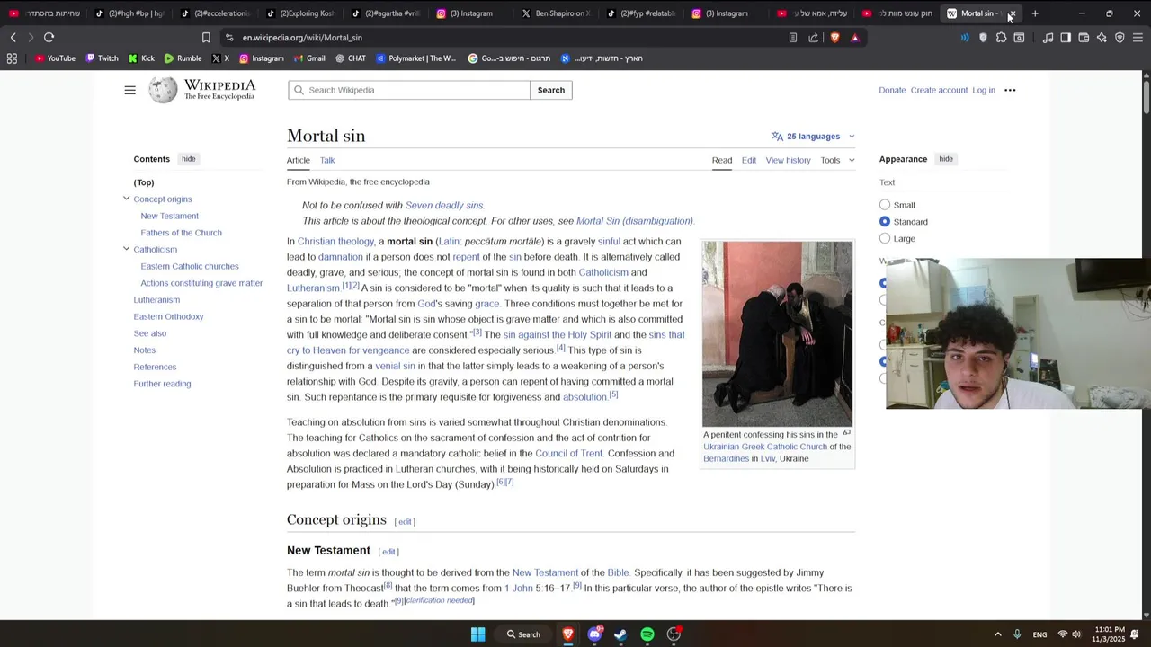This screenshot has width=1151, height=647.
Task: Open OBS Studio from the taskbar
Action: [674, 634]
